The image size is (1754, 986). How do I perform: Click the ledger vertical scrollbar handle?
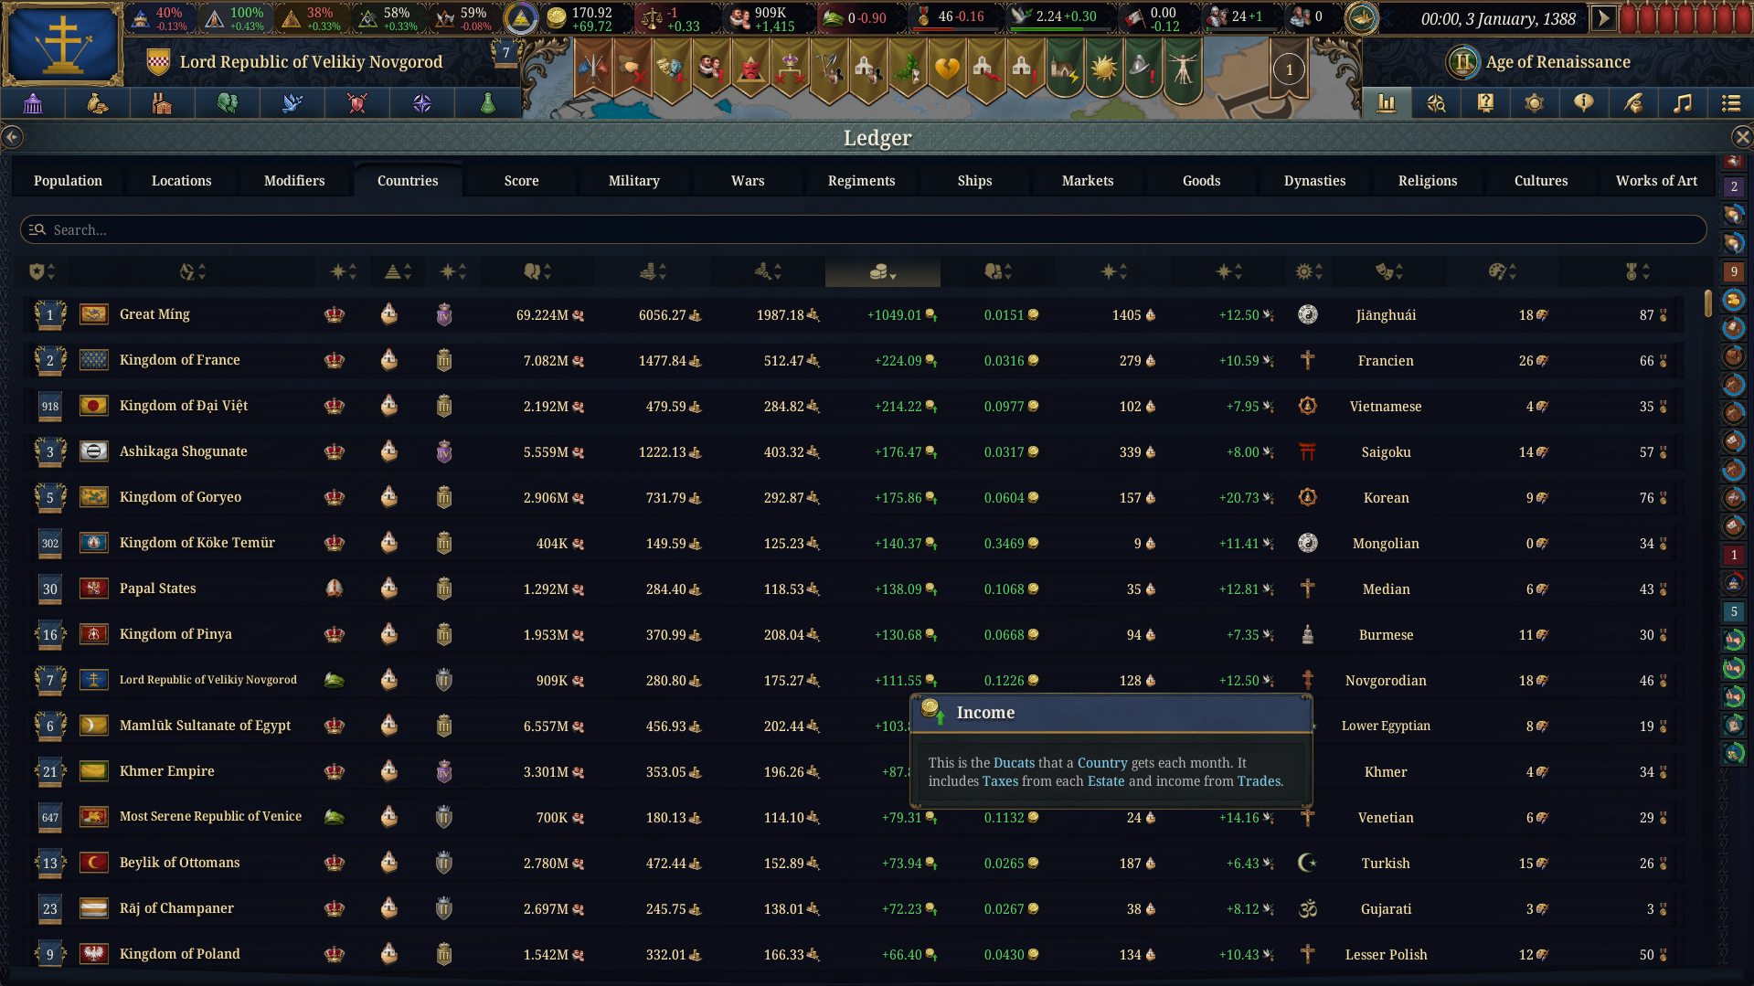tap(1707, 302)
